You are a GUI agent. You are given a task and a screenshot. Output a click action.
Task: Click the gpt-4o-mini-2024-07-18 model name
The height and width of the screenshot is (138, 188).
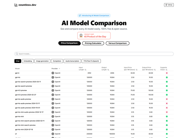24,129
